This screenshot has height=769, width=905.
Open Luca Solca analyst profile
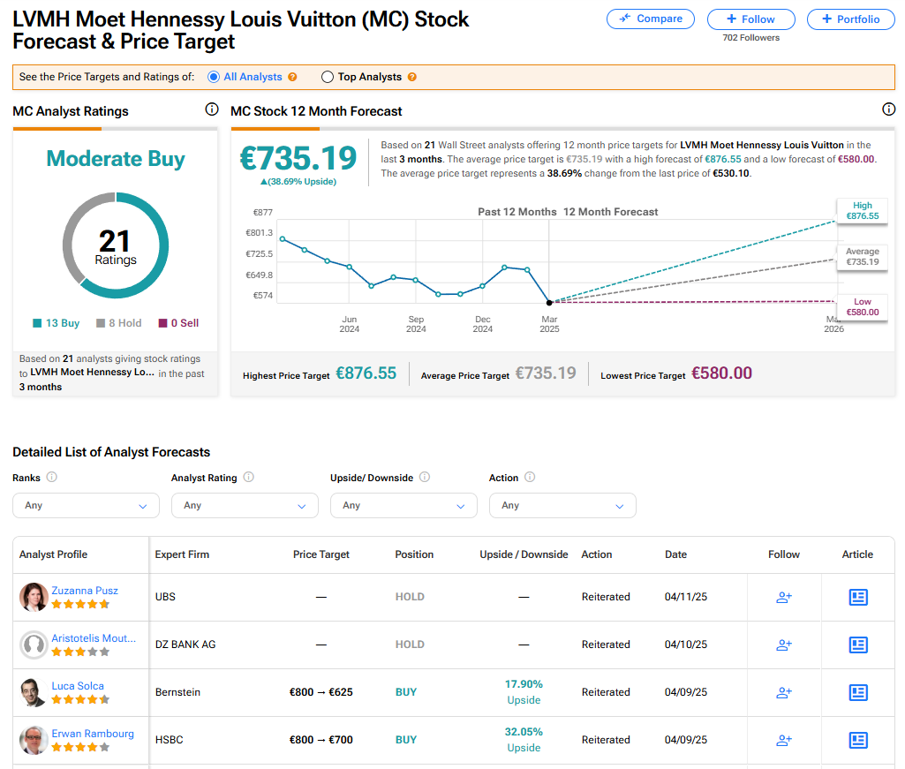(x=78, y=686)
